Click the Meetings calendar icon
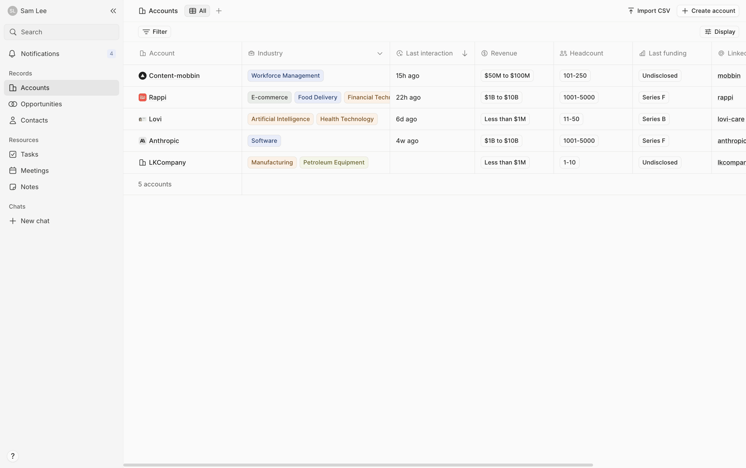Viewport: 746px width, 468px height. pyautogui.click(x=13, y=171)
